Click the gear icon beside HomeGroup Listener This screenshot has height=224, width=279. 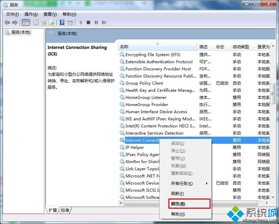point(122,97)
